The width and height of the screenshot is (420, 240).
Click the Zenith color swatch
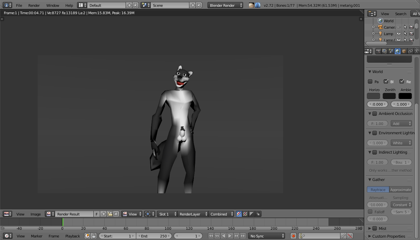tap(389, 96)
